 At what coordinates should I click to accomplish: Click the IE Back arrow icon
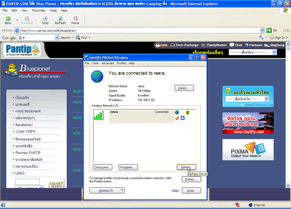click(x=8, y=19)
